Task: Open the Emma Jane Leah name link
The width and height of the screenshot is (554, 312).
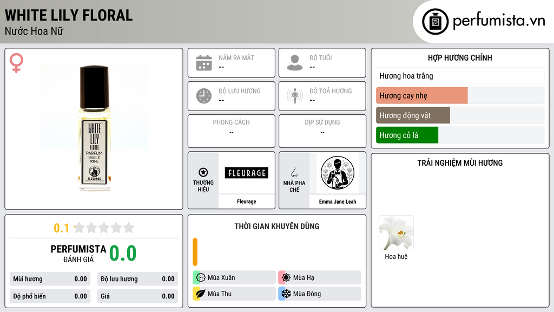Action: pos(338,201)
